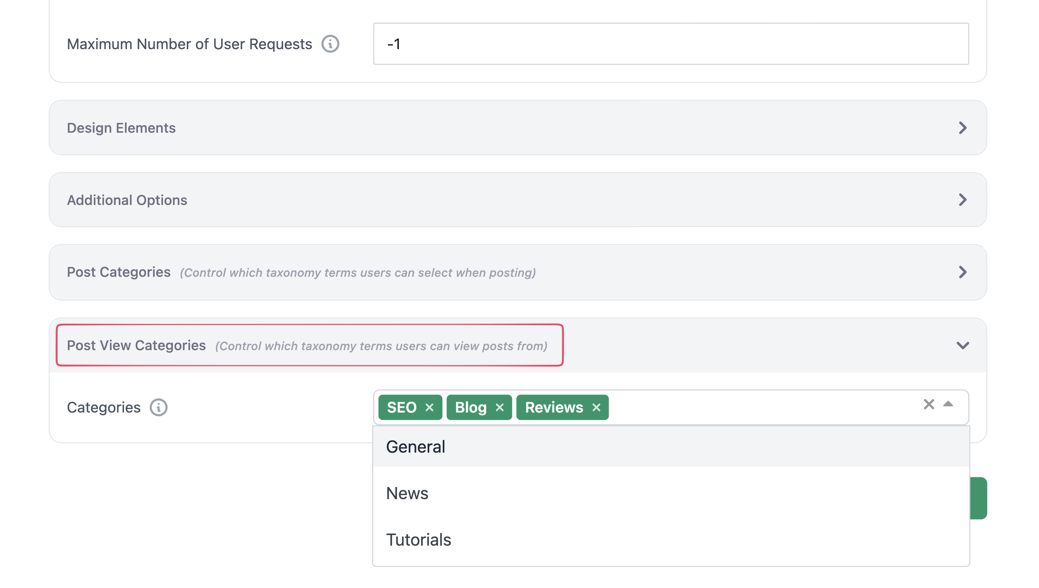Click the 'Additional Options' heading text
This screenshot has height=588, width=1039.
click(x=127, y=200)
